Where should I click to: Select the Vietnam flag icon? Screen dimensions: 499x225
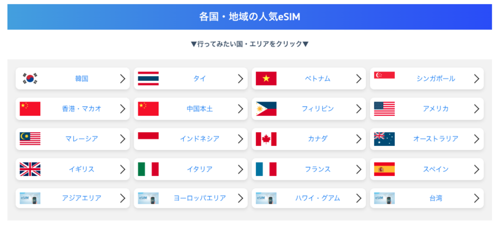pos(266,79)
